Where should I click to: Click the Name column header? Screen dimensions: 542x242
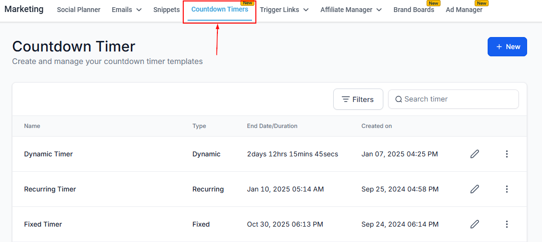32,126
